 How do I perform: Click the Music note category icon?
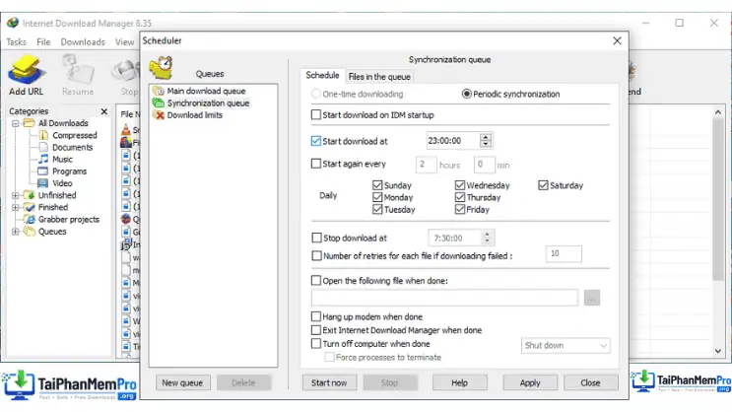pyautogui.click(x=43, y=159)
